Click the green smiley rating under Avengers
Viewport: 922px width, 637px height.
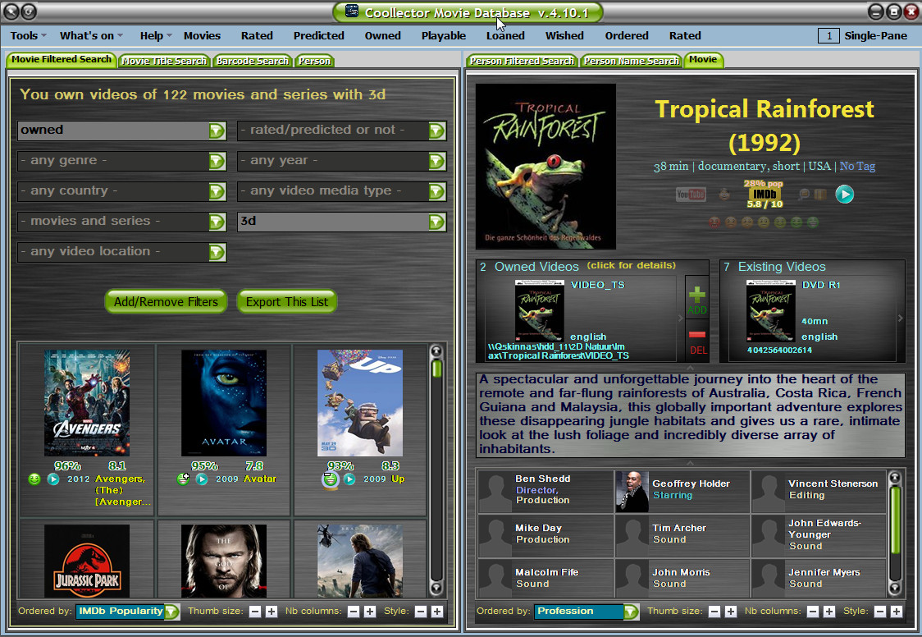click(34, 479)
